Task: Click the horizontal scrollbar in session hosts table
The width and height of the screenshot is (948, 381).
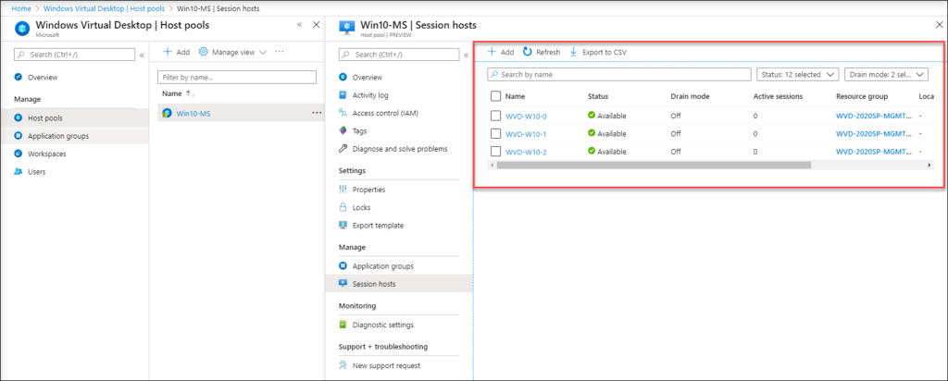Action: (x=654, y=165)
